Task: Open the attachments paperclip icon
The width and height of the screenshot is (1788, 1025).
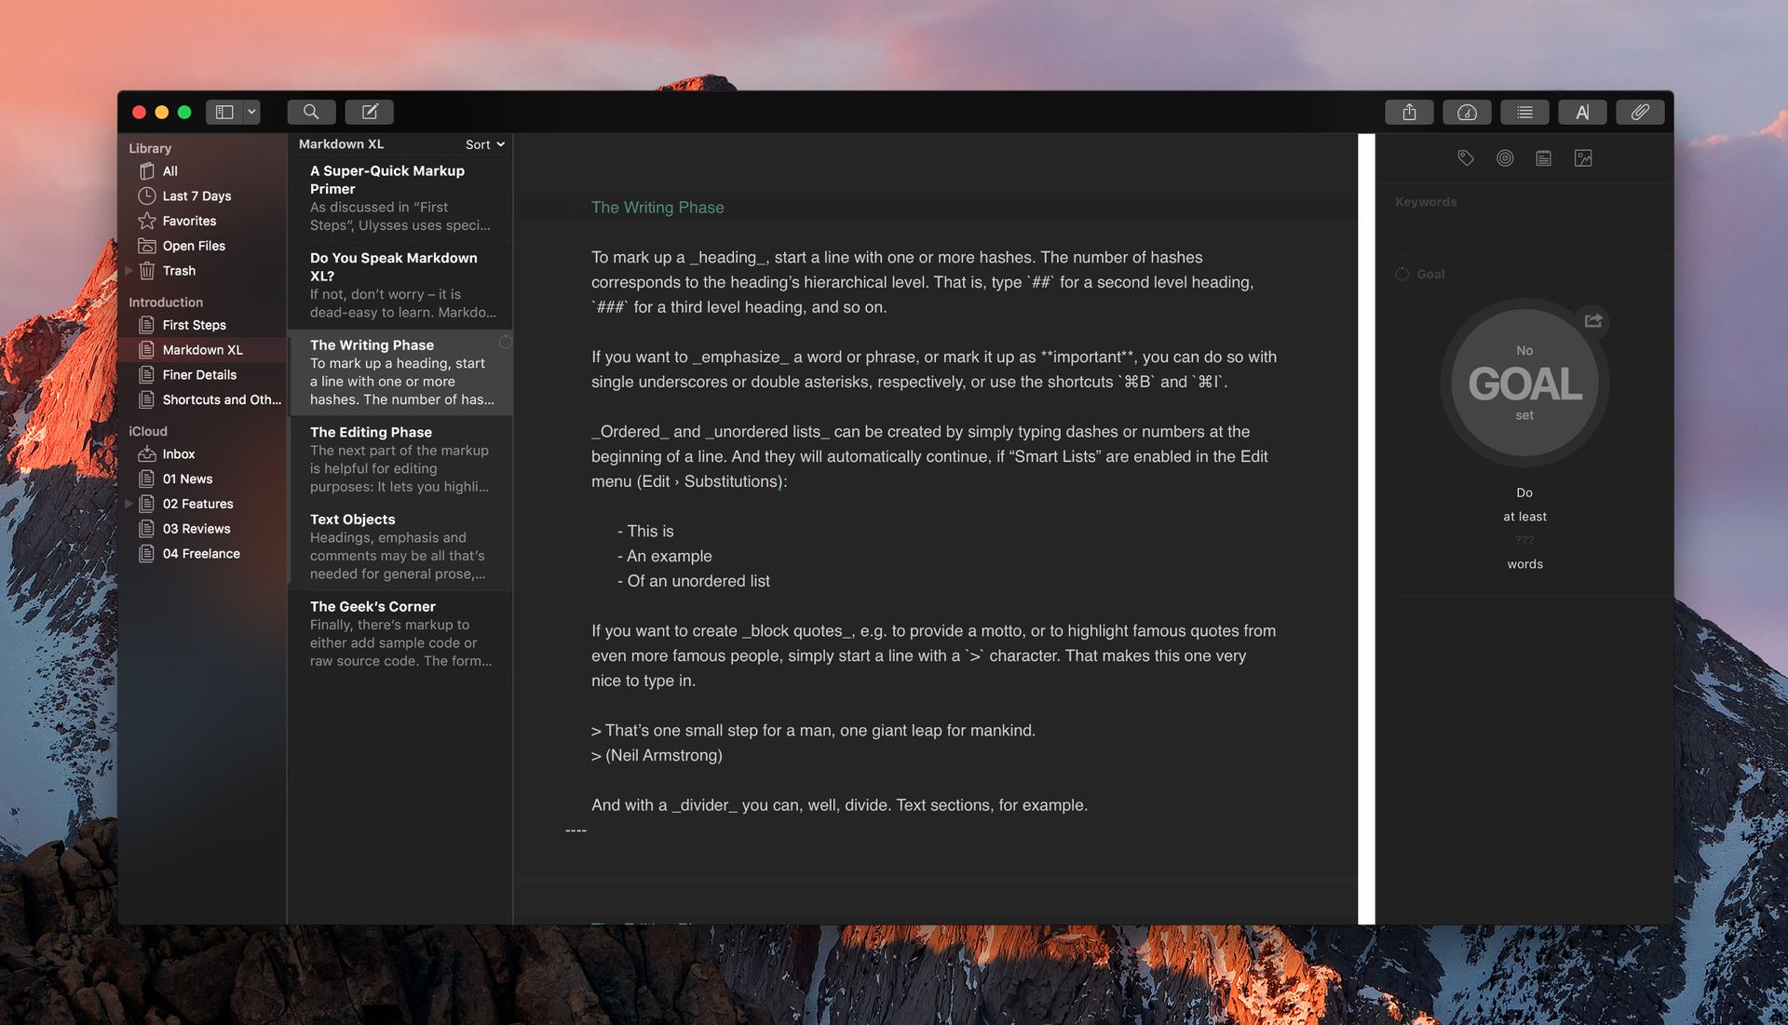Action: click(x=1640, y=112)
